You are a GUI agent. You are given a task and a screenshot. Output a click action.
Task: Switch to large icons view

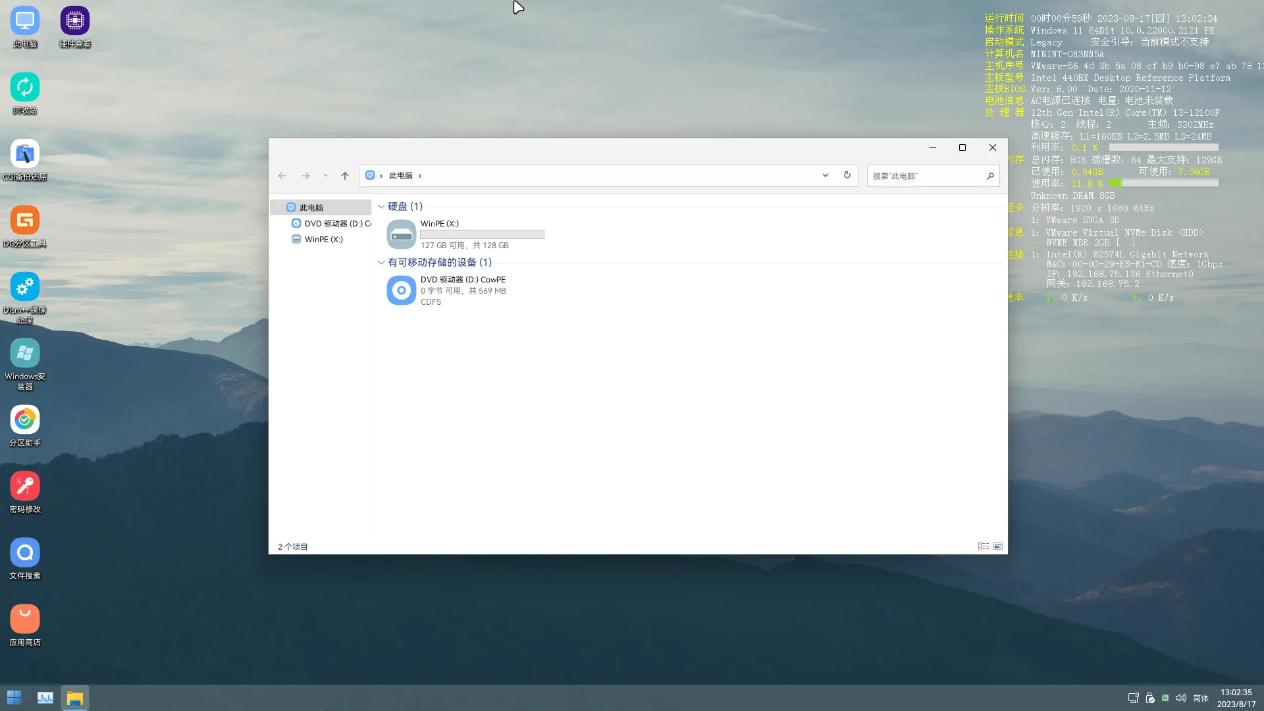click(x=998, y=546)
